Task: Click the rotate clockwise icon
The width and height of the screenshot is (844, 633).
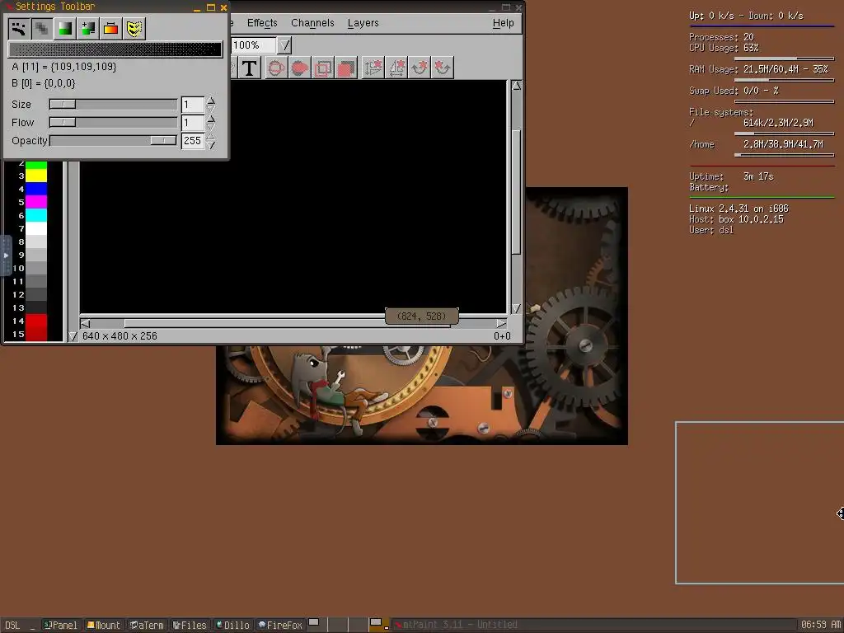Action: pos(420,68)
